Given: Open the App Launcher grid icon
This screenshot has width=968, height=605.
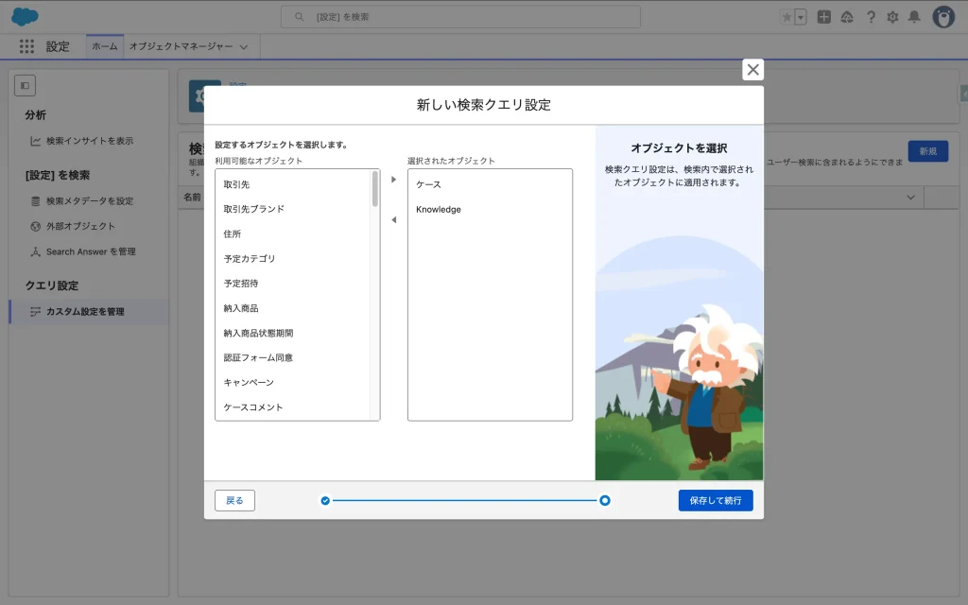Looking at the screenshot, I should 26,46.
